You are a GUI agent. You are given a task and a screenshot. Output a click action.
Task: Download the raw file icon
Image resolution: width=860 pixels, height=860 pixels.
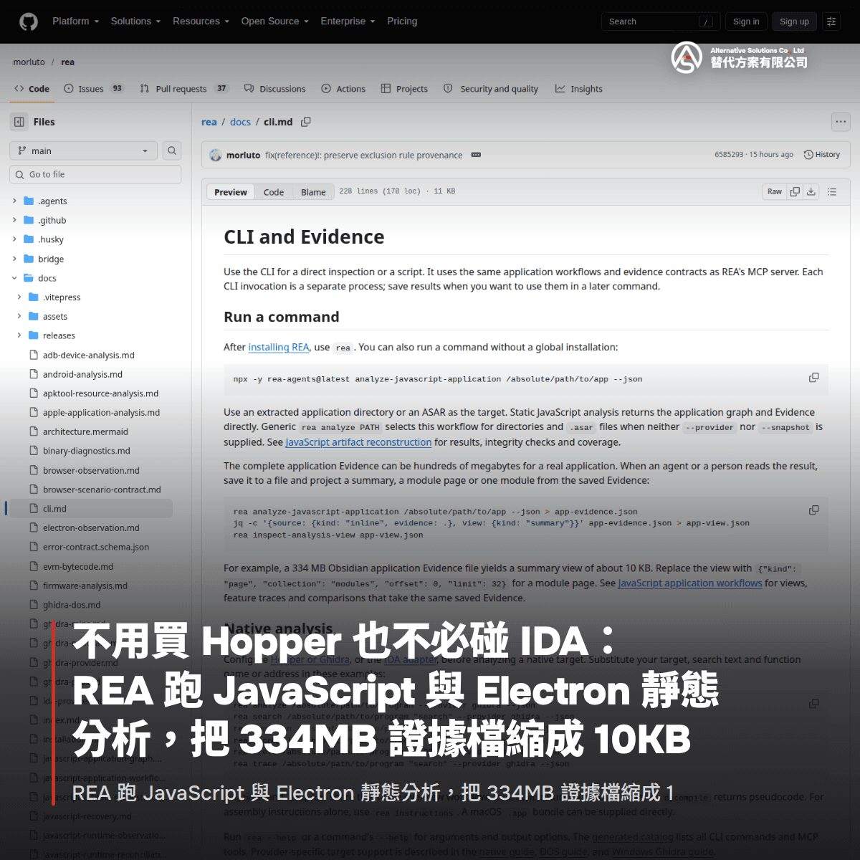(811, 191)
